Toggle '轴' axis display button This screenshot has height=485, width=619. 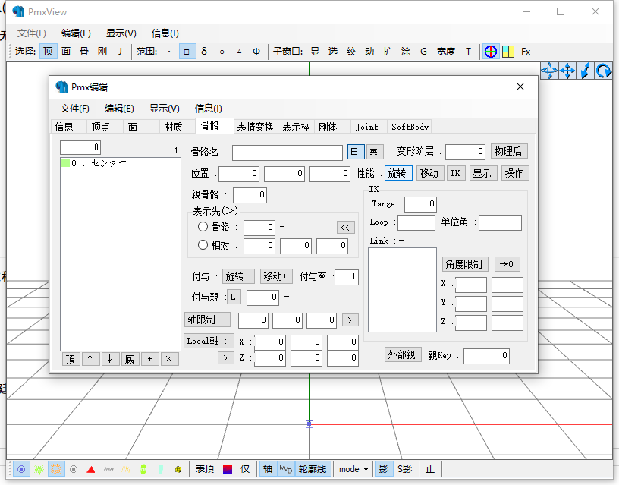click(x=268, y=469)
